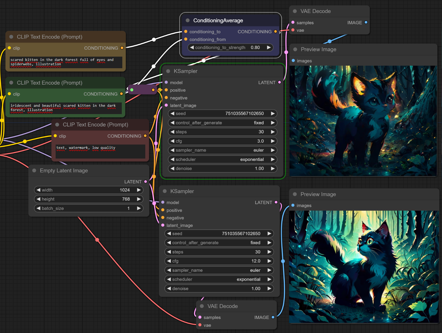Click the 'text, watermark, low quality' prompt box

coord(100,151)
